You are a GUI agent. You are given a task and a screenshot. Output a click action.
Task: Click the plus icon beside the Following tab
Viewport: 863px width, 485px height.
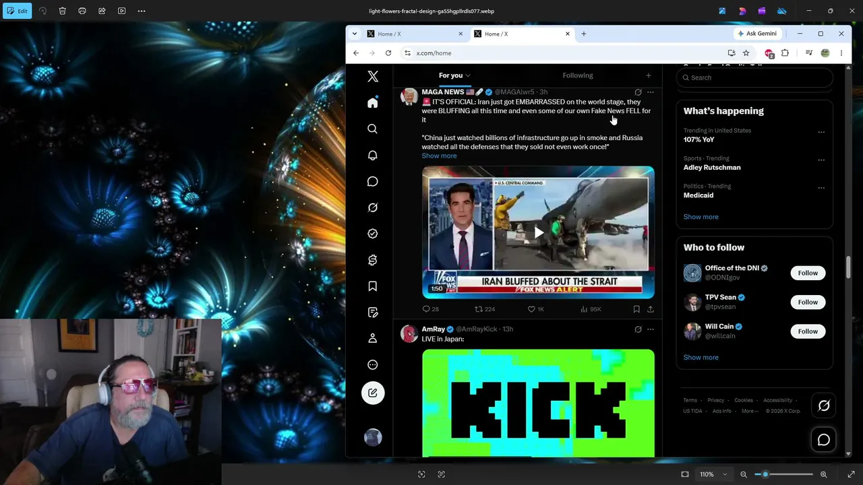point(649,75)
